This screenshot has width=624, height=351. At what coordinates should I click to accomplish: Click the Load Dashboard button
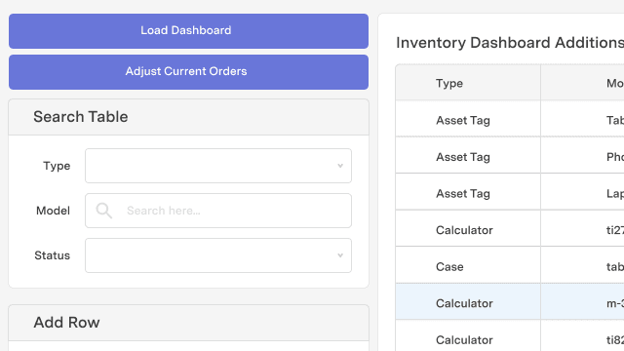tap(188, 31)
